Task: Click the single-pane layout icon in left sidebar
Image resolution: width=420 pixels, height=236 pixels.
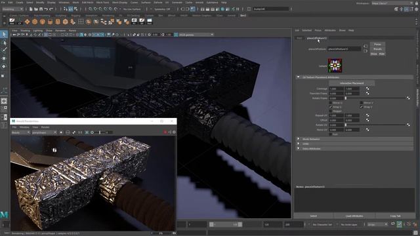Action: (4, 101)
